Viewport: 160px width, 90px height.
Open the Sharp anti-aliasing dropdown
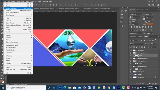(x=149, y=33)
